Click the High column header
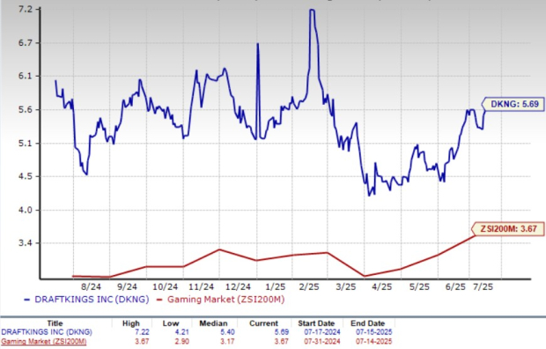This screenshot has width=546, height=349. tap(130, 323)
